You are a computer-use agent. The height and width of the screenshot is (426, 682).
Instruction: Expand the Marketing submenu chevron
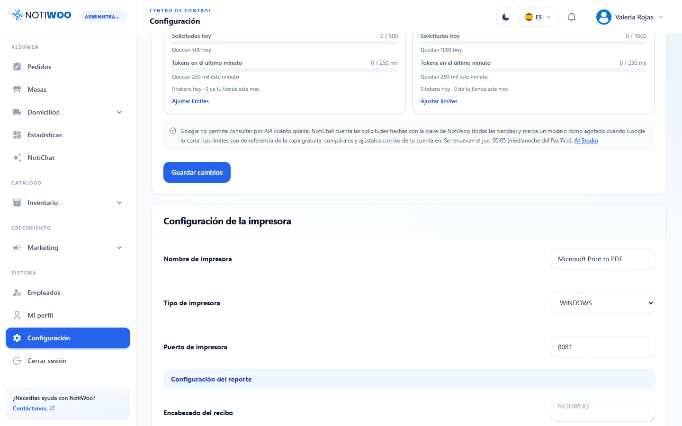tap(119, 248)
